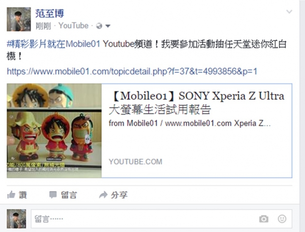Open the #精彩影片就在Mobile01 hashtag
Image resolution: width=305 pixels, height=232 pixels.
[x=53, y=44]
